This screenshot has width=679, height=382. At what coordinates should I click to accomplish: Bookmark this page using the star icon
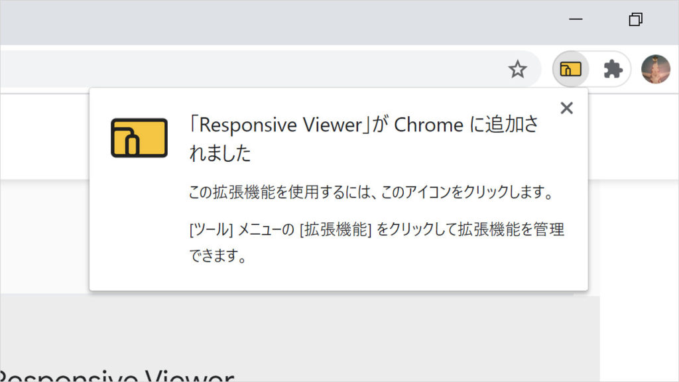point(517,68)
